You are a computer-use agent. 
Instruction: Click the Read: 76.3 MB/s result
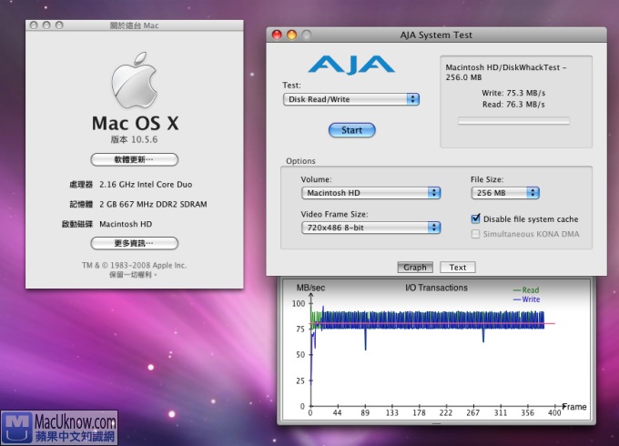click(513, 105)
